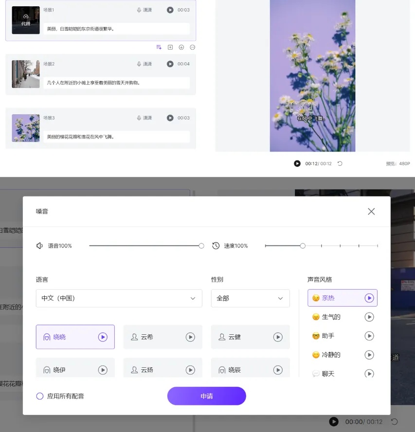415x432 pixels.
Task: Close the voice dialog
Action: coord(371,211)
